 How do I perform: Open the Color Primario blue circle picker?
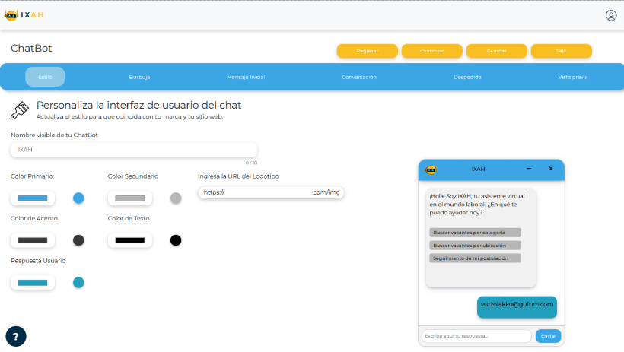tap(78, 198)
